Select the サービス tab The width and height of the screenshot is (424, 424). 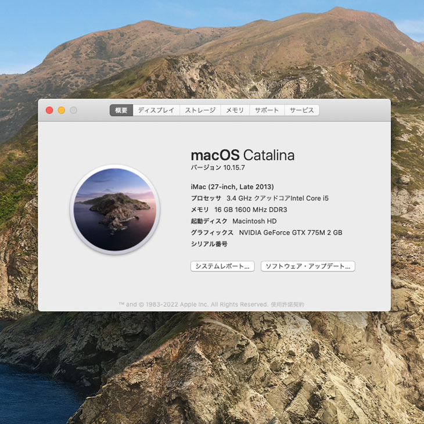tap(302, 110)
